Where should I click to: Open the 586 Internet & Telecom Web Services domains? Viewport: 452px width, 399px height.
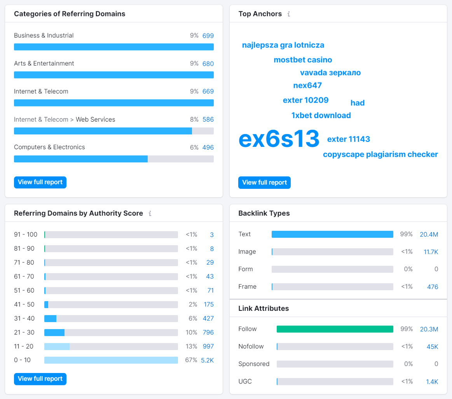[208, 119]
